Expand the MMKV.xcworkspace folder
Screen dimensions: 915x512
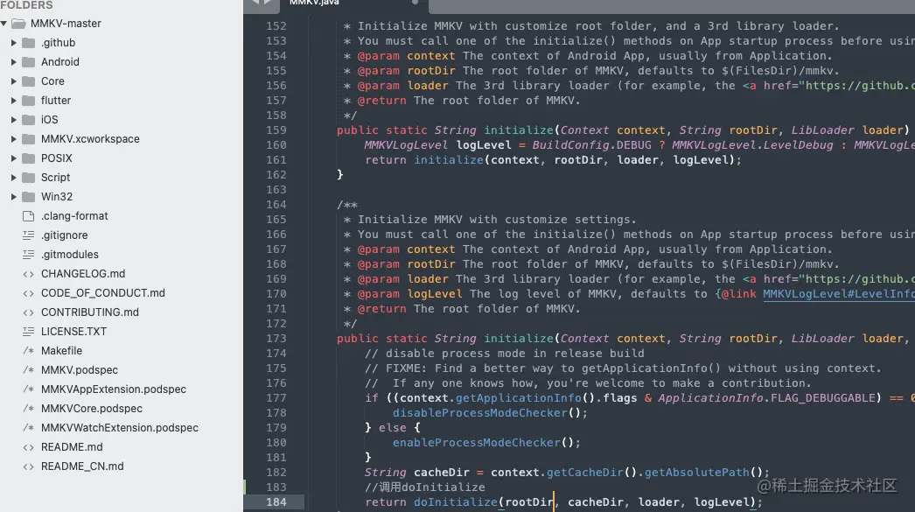[13, 139]
